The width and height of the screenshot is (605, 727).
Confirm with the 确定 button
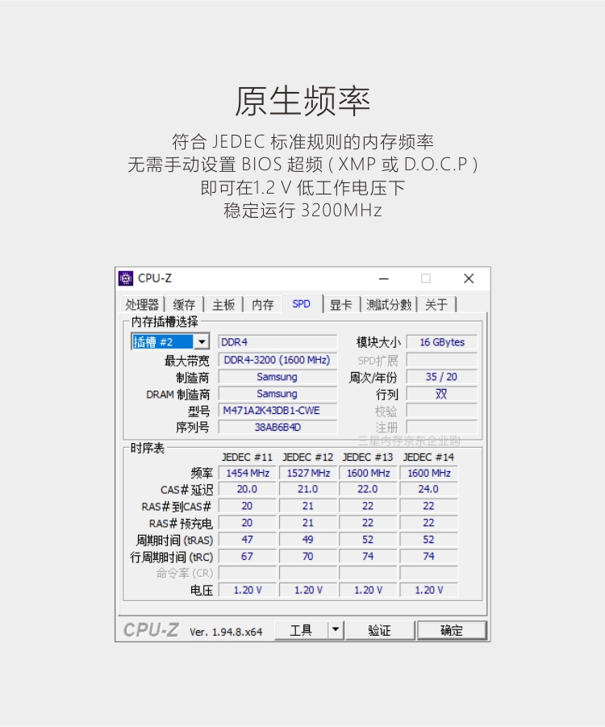(x=452, y=630)
